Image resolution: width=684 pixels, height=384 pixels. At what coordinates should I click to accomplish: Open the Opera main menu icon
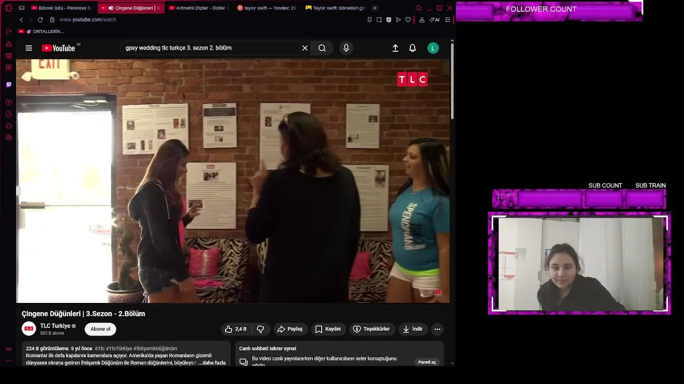[9, 8]
